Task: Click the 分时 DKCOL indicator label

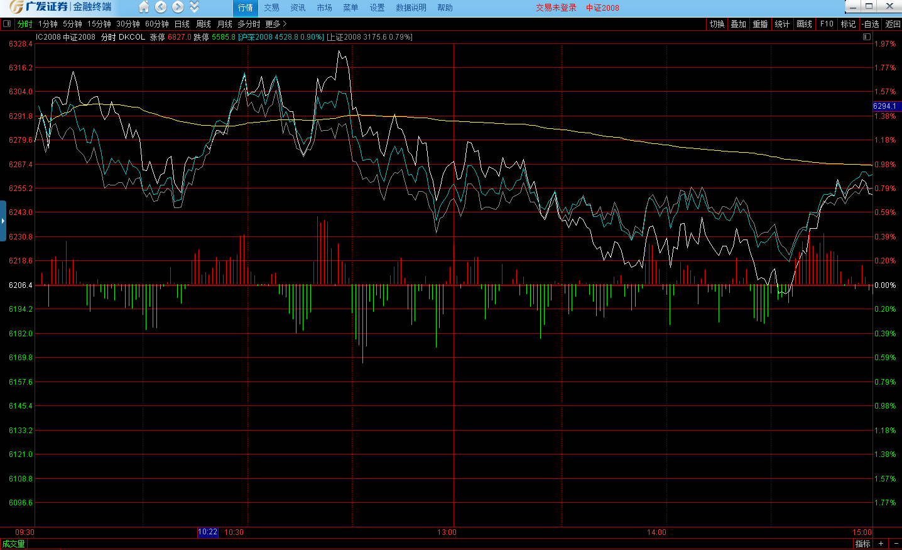Action: [123, 37]
